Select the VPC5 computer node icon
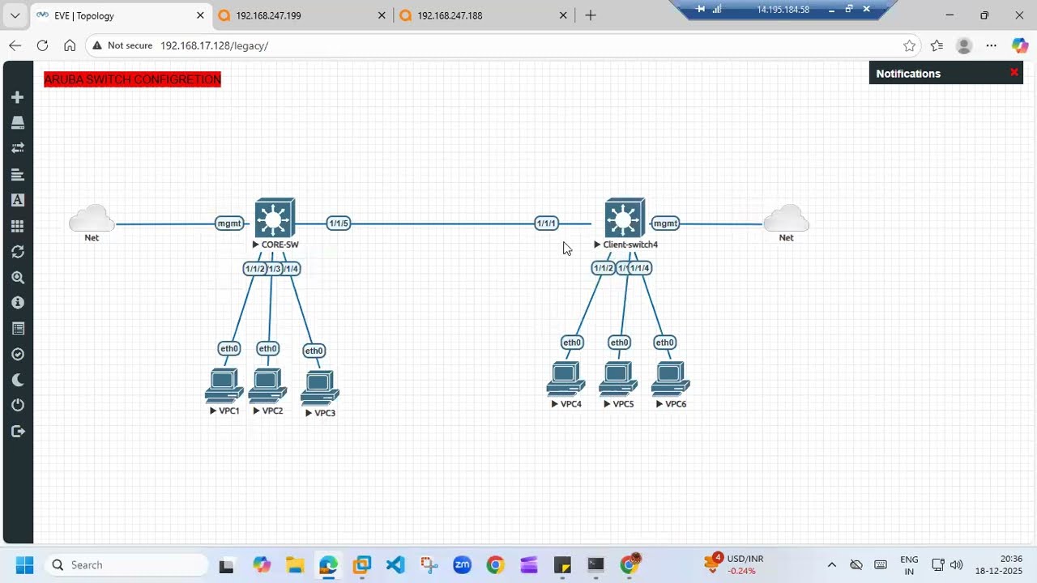Image resolution: width=1037 pixels, height=583 pixels. (618, 378)
